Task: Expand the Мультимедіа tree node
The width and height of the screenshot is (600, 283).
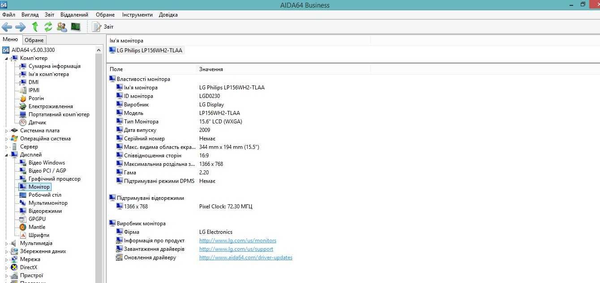Action: (7, 243)
